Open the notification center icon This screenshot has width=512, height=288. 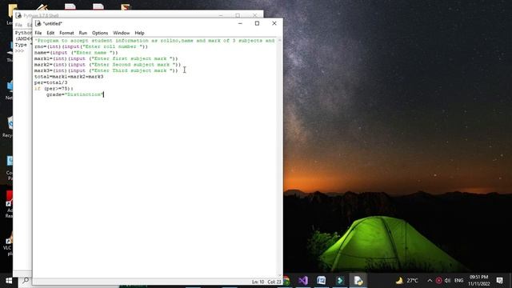click(499, 281)
